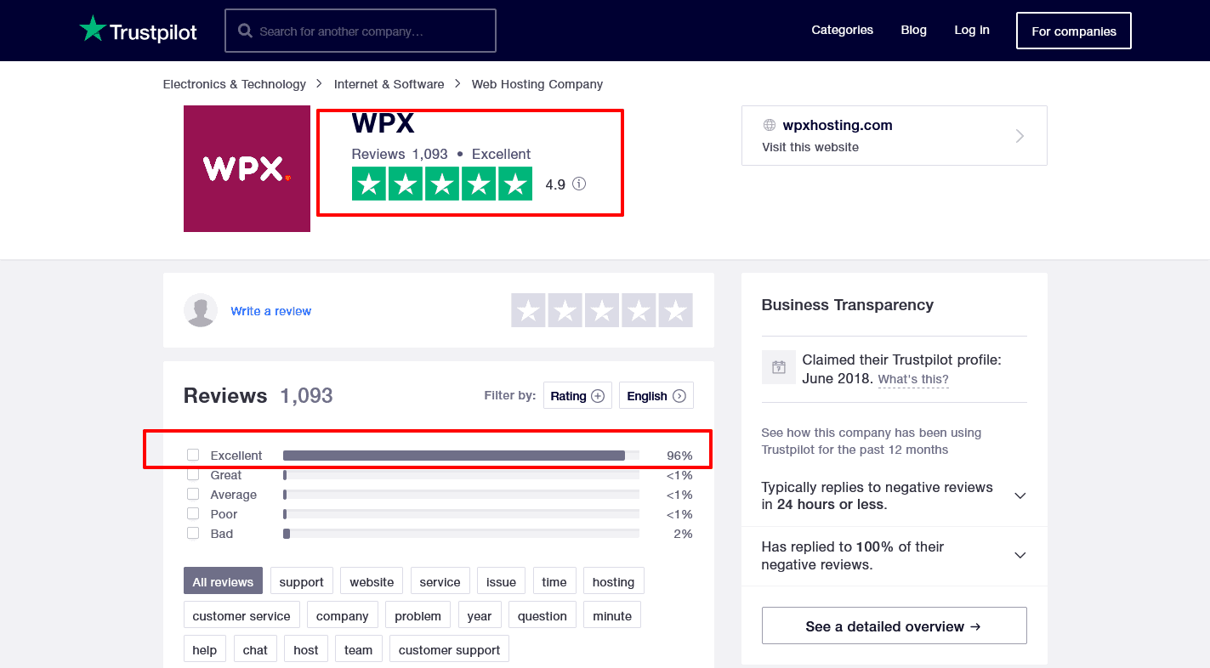Check the Great filter checkbox

193,475
